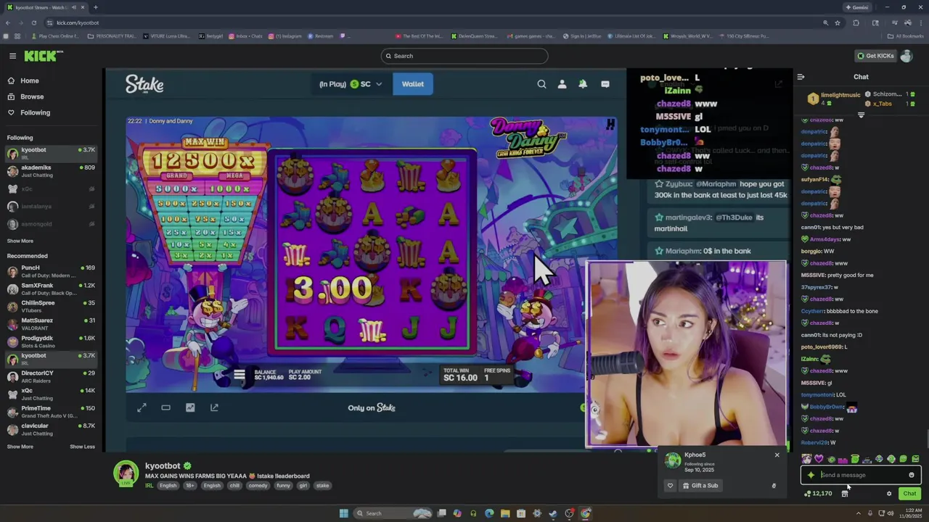Open Prodigyddk recommended channel
This screenshot has height=522, width=929.
click(x=51, y=341)
